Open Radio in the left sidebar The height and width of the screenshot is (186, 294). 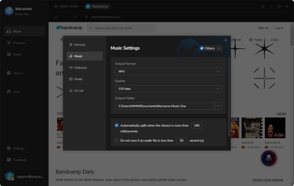click(24, 54)
